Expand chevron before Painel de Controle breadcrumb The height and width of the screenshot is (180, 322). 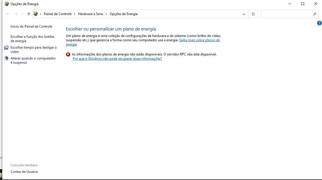40,14
